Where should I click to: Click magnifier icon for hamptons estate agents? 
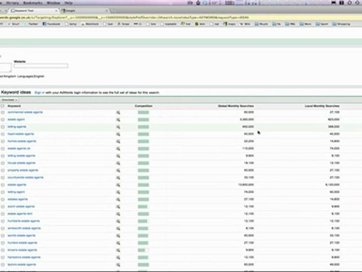point(118,257)
